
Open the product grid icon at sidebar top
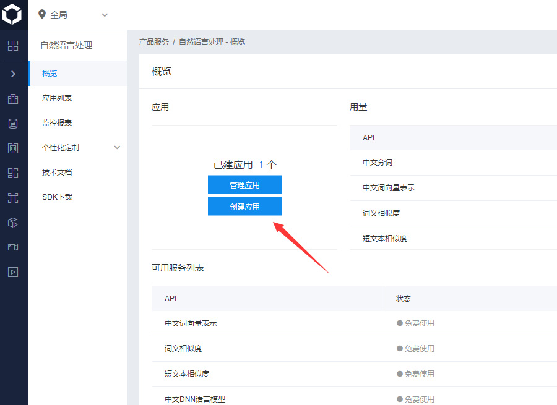pos(13,46)
